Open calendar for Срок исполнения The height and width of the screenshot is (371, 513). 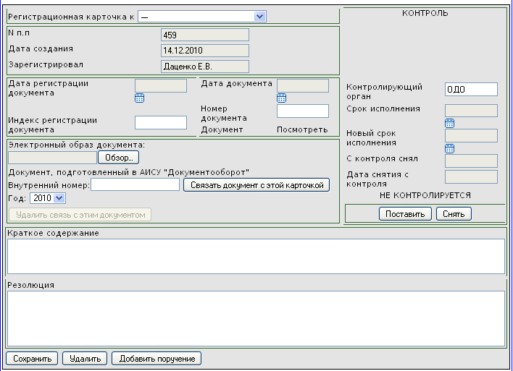click(450, 123)
